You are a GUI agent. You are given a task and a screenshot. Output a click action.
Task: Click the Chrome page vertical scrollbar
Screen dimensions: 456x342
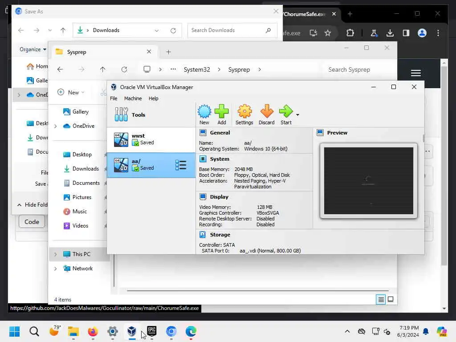coord(444,166)
